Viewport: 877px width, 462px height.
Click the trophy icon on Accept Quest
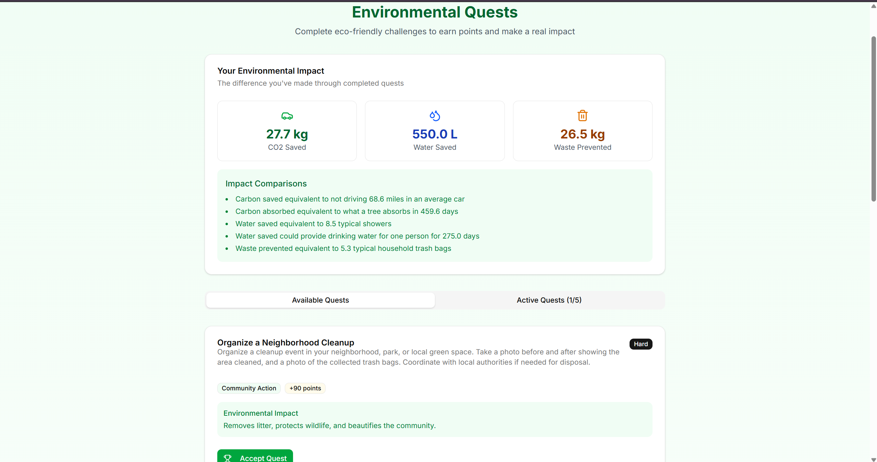(228, 458)
